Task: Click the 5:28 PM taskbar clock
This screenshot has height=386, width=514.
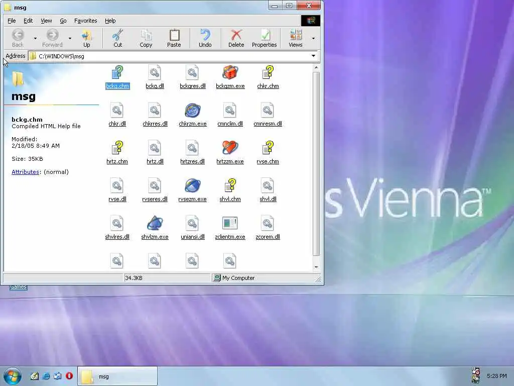Action: pyautogui.click(x=496, y=376)
